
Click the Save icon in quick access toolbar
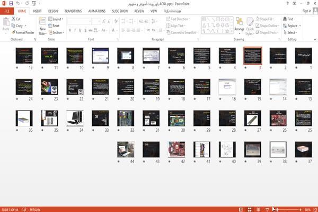click(x=11, y=3)
